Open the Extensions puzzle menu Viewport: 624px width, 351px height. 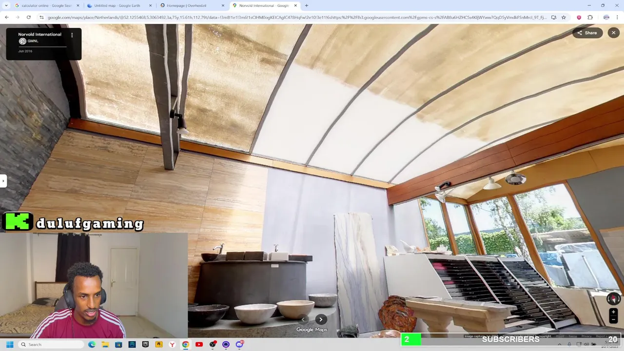(590, 17)
